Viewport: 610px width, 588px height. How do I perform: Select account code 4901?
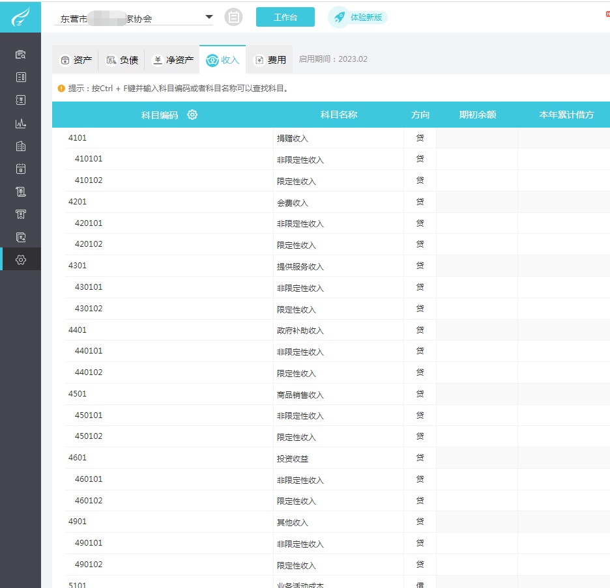pyautogui.click(x=78, y=522)
